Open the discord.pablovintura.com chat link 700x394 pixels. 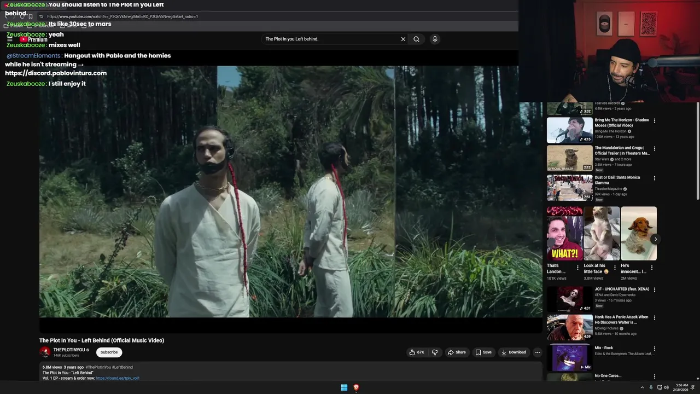pyautogui.click(x=56, y=73)
